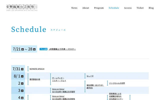Open the もしイタ program link
160x100 pixels.
pyautogui.click(x=90, y=76)
